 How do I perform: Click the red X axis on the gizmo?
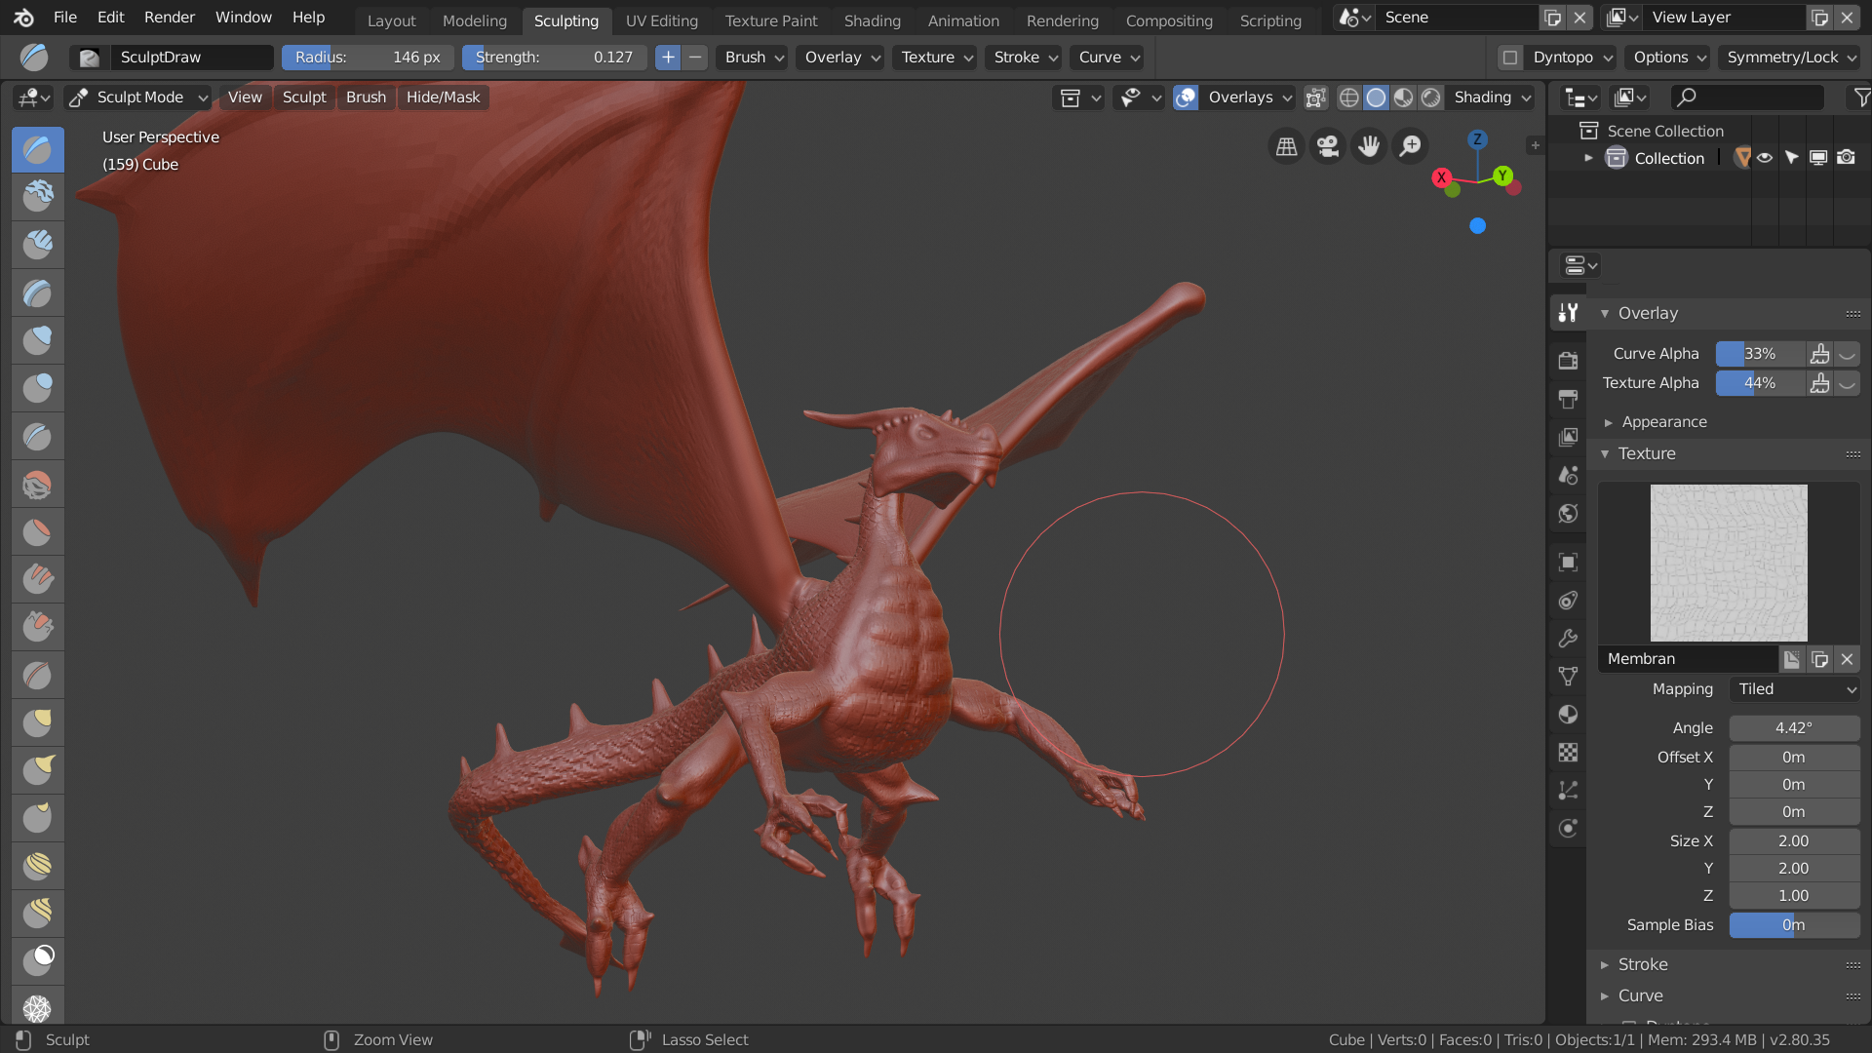(x=1441, y=177)
